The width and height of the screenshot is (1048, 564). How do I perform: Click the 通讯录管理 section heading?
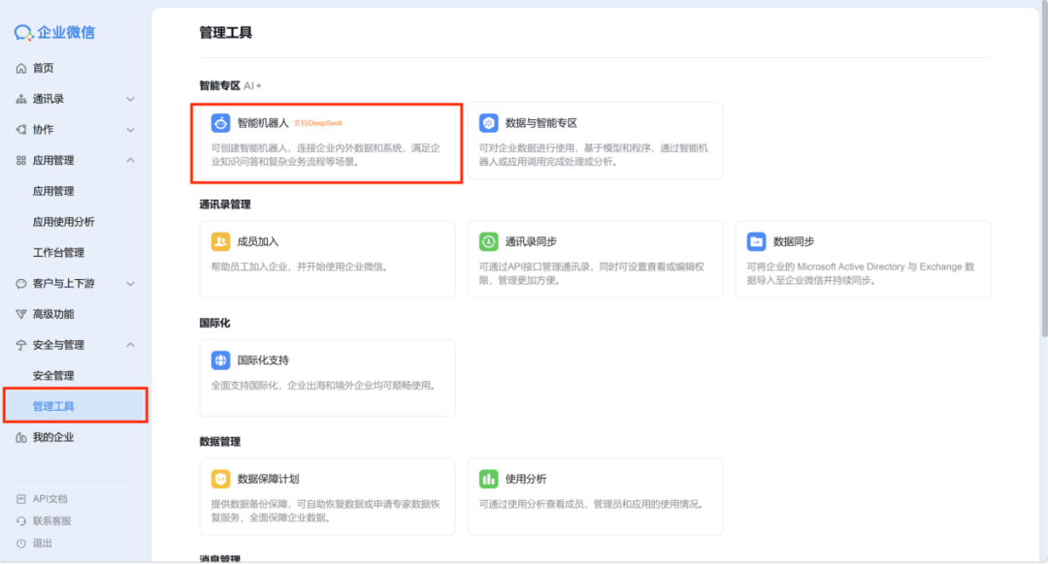[224, 204]
